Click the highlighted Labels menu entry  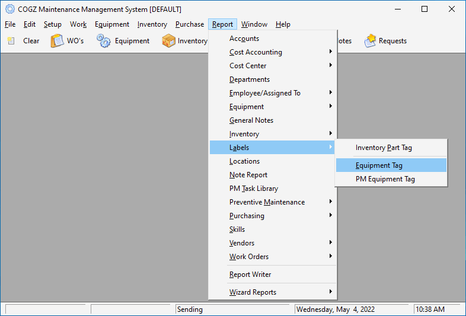[x=273, y=148]
